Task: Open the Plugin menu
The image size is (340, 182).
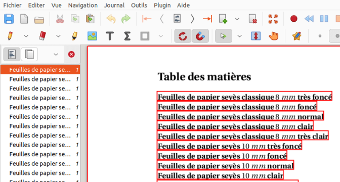Action: (x=162, y=5)
